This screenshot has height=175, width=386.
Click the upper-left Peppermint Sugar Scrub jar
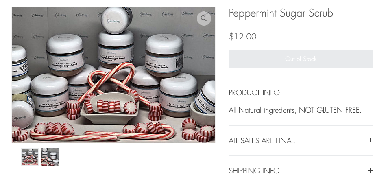click(65, 55)
